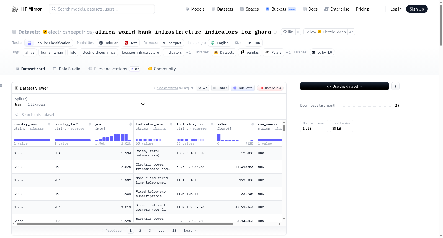
Task: Select the parquet format tag
Action: [172, 43]
